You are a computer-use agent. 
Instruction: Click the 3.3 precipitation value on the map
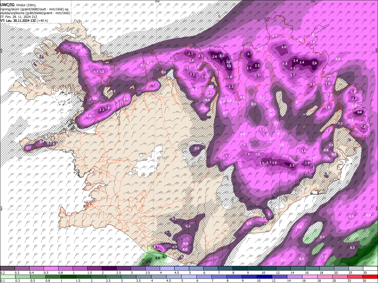229,66
